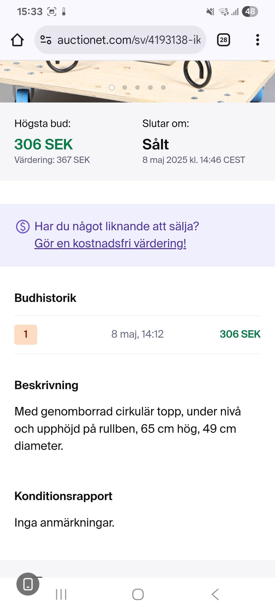Screen dimensions: 275x612
Task: Select the third image carousel dot
Action: 137,88
